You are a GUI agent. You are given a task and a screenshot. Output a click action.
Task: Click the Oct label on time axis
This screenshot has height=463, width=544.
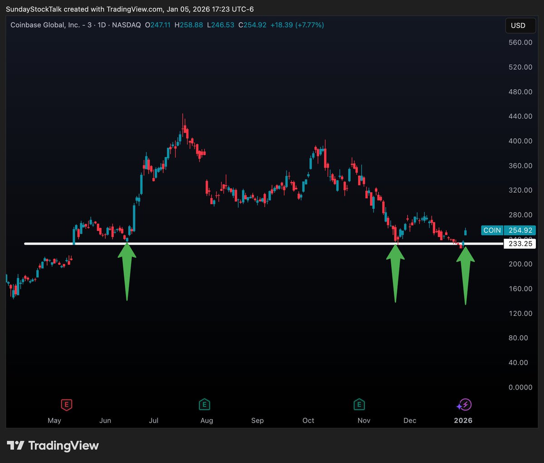tap(308, 420)
